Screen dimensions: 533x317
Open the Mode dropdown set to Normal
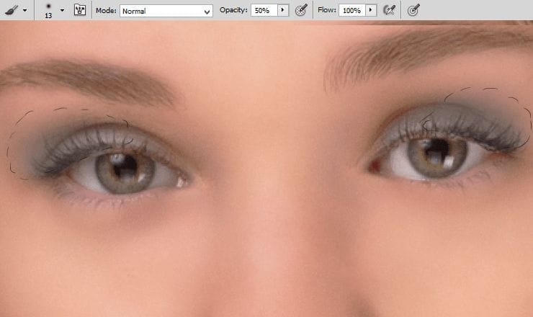tap(166, 11)
